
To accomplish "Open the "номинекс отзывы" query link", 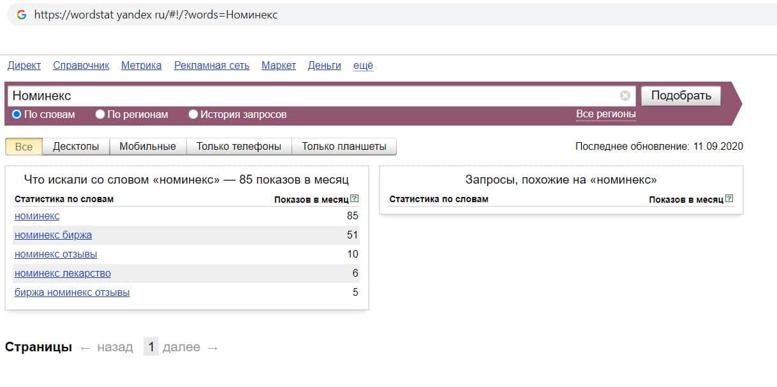I will click(x=56, y=254).
